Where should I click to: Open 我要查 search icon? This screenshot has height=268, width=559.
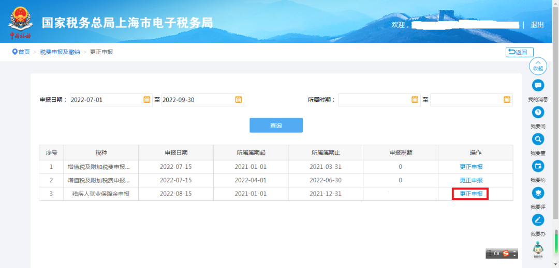(x=538, y=139)
